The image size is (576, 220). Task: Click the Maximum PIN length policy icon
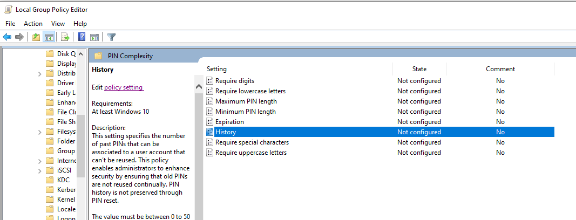[210, 101]
